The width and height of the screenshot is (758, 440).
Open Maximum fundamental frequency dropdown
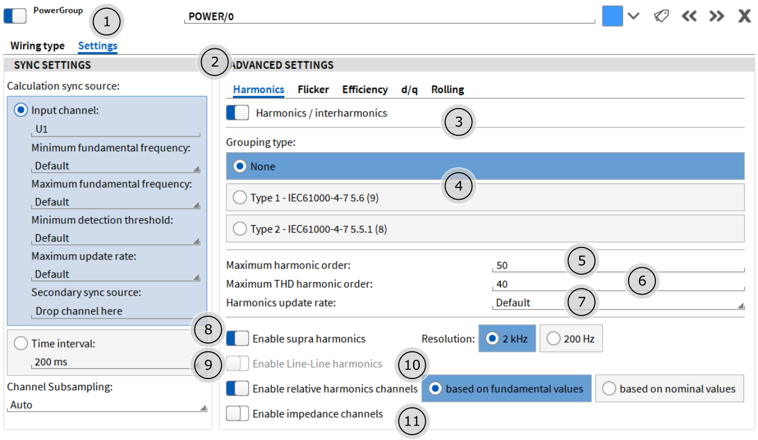[115, 202]
